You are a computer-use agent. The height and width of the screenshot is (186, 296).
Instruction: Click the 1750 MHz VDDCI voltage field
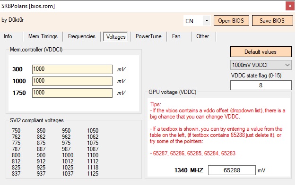point(72,93)
